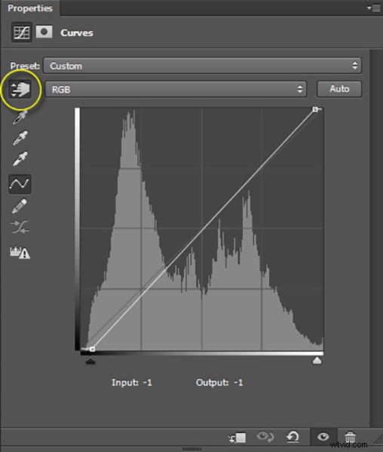Select the white point on the curve
383x452 pixels.
(x=315, y=109)
